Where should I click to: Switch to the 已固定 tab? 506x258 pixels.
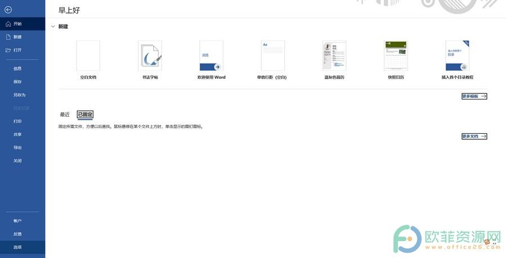coord(85,115)
